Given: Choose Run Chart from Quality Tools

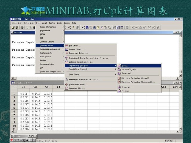Looking at the screenshot, I should tap(91, 46).
